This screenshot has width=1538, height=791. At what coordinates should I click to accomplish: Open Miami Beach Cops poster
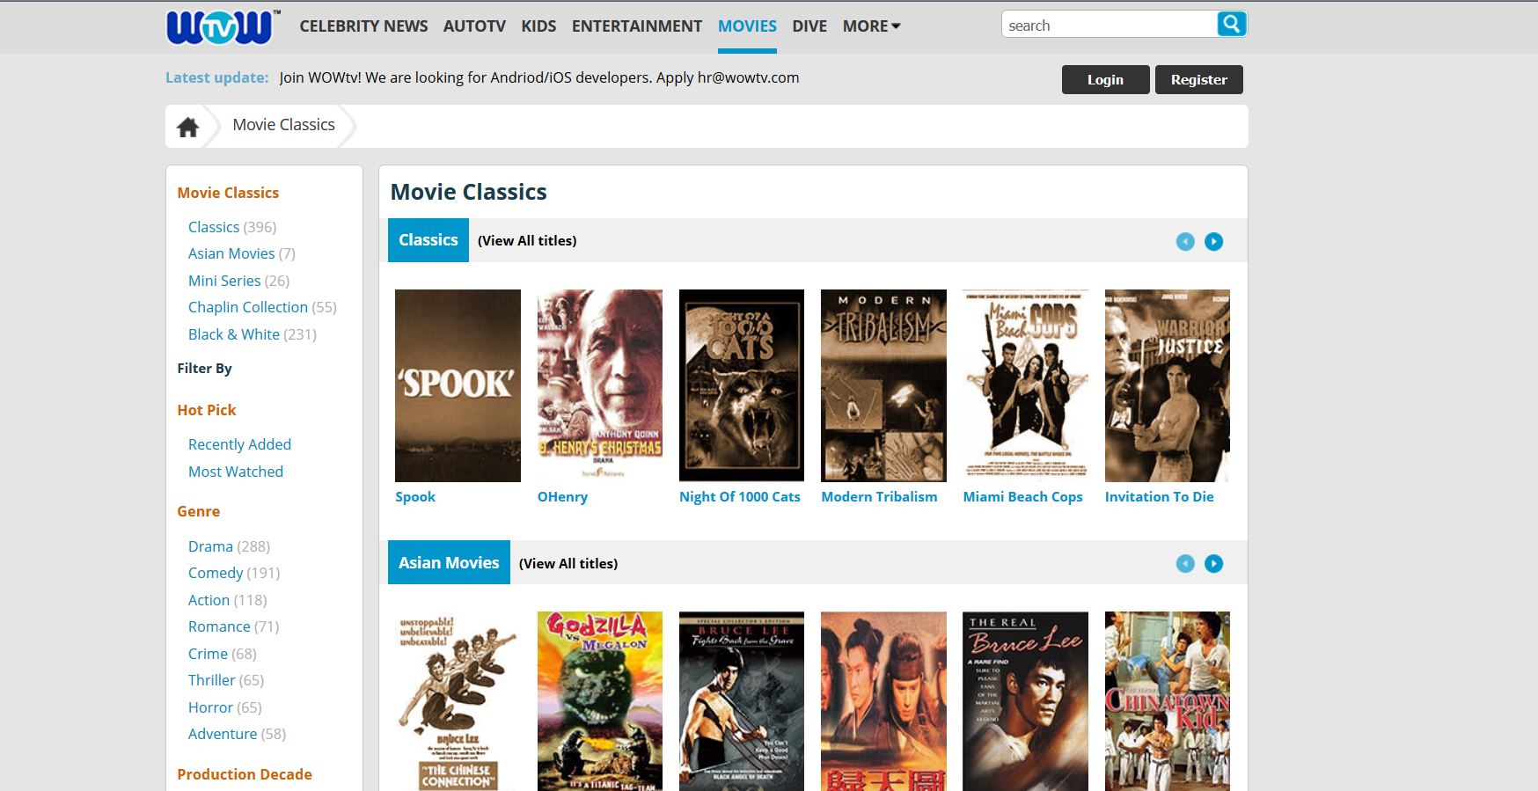point(1026,385)
